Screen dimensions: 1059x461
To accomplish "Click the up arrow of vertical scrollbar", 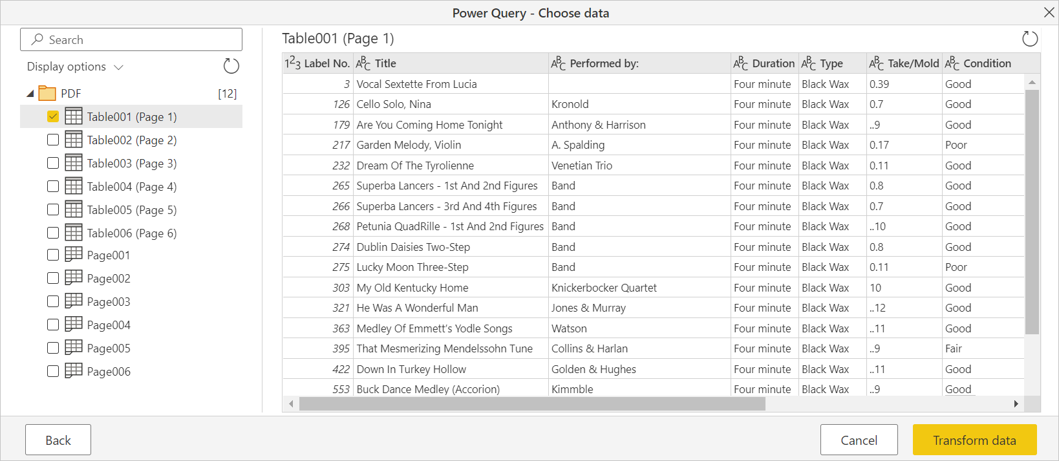I will [1032, 82].
